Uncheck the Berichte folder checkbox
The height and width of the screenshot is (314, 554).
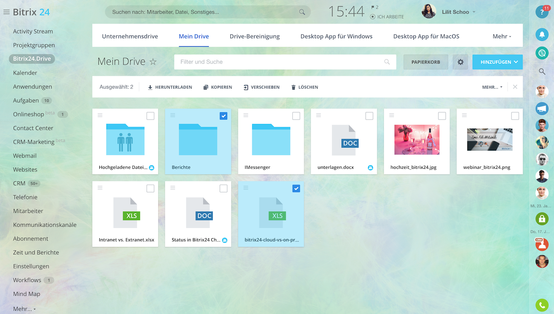pyautogui.click(x=223, y=116)
